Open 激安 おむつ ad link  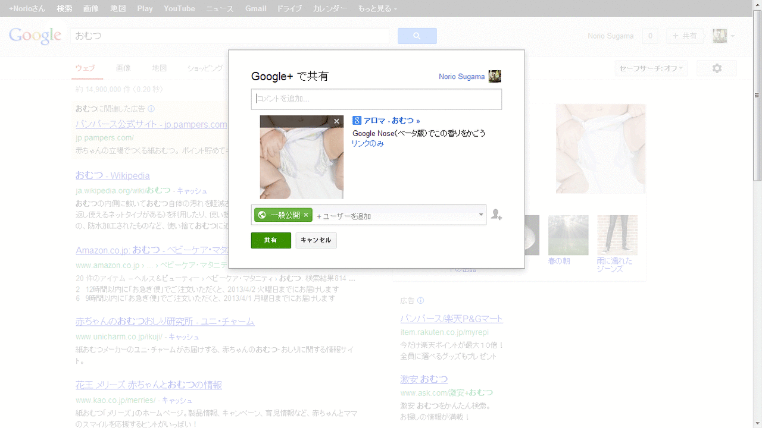coord(424,379)
